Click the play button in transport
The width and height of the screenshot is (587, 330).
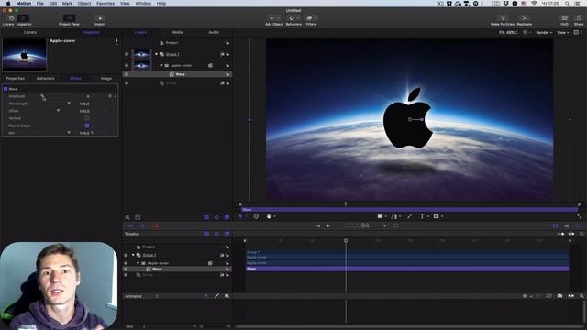coord(328,225)
